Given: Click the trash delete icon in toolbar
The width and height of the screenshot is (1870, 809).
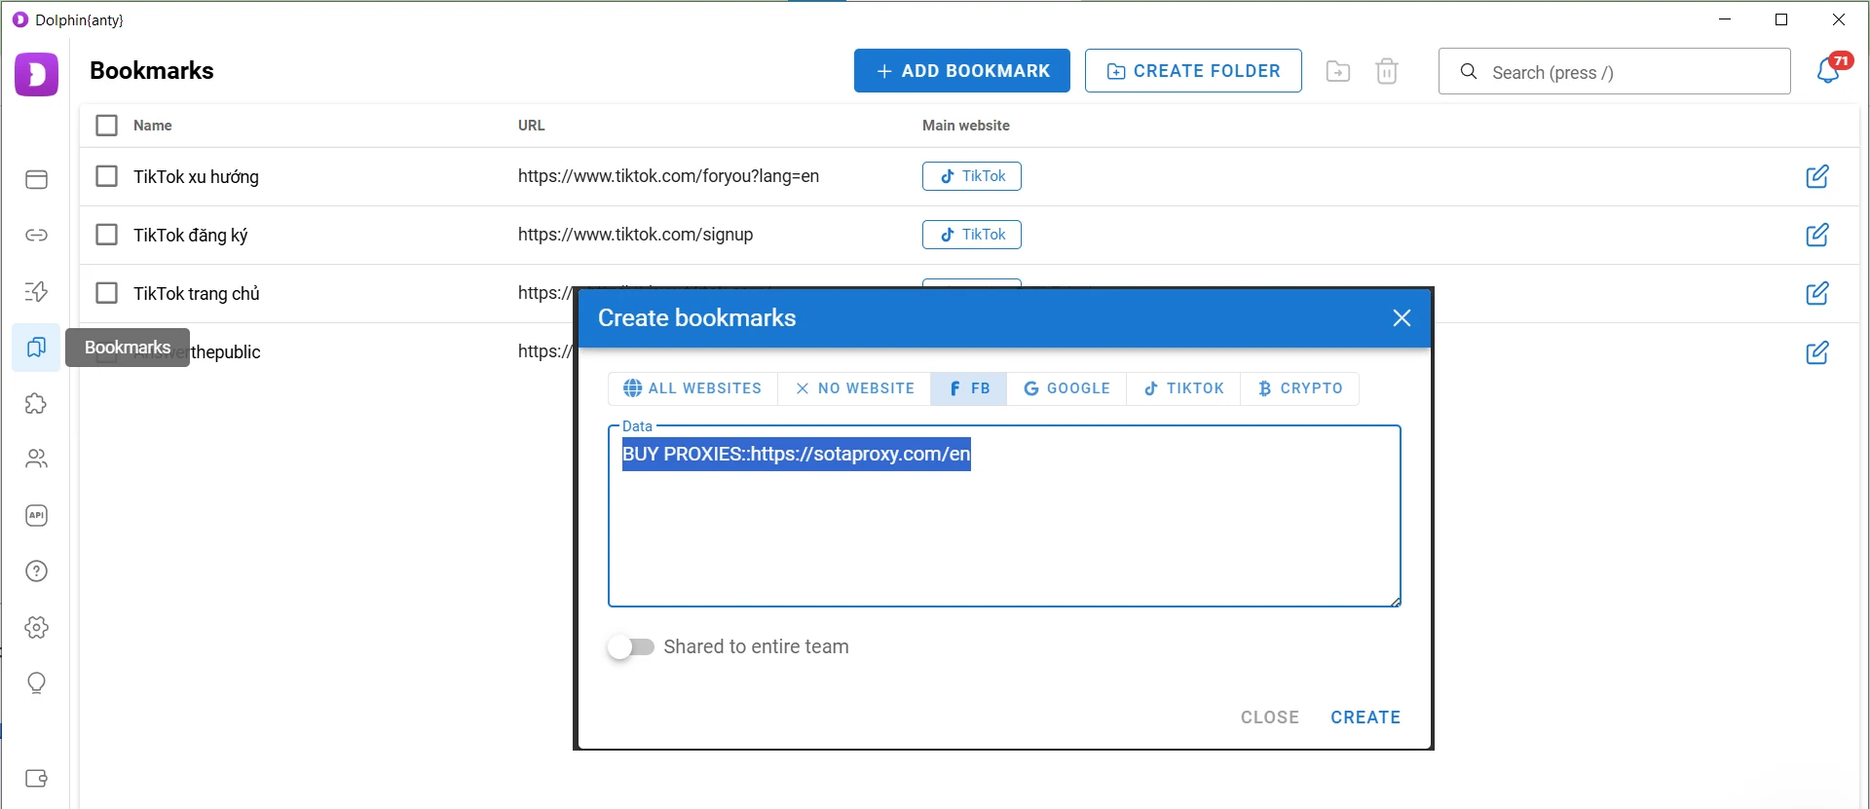Looking at the screenshot, I should coord(1387,71).
